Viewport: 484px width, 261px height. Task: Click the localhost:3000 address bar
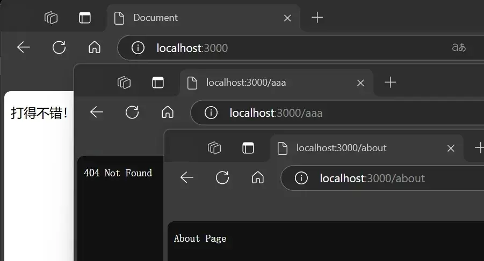301,48
